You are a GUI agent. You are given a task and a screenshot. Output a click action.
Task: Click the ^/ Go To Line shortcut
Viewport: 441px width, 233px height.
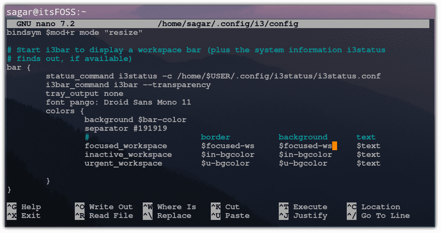click(x=378, y=216)
